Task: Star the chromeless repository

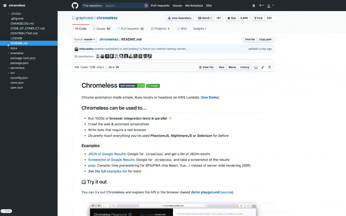Action: (x=231, y=18)
